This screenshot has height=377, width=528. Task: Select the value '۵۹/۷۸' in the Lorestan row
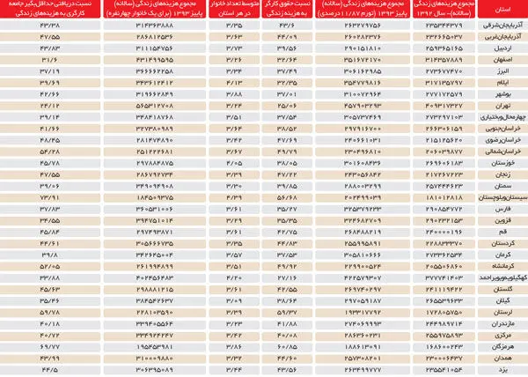click(x=50, y=313)
